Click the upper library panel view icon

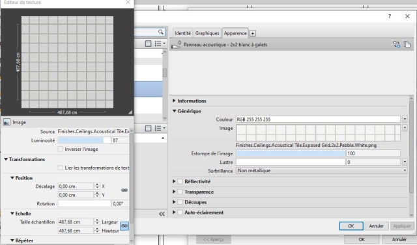click(x=148, y=44)
